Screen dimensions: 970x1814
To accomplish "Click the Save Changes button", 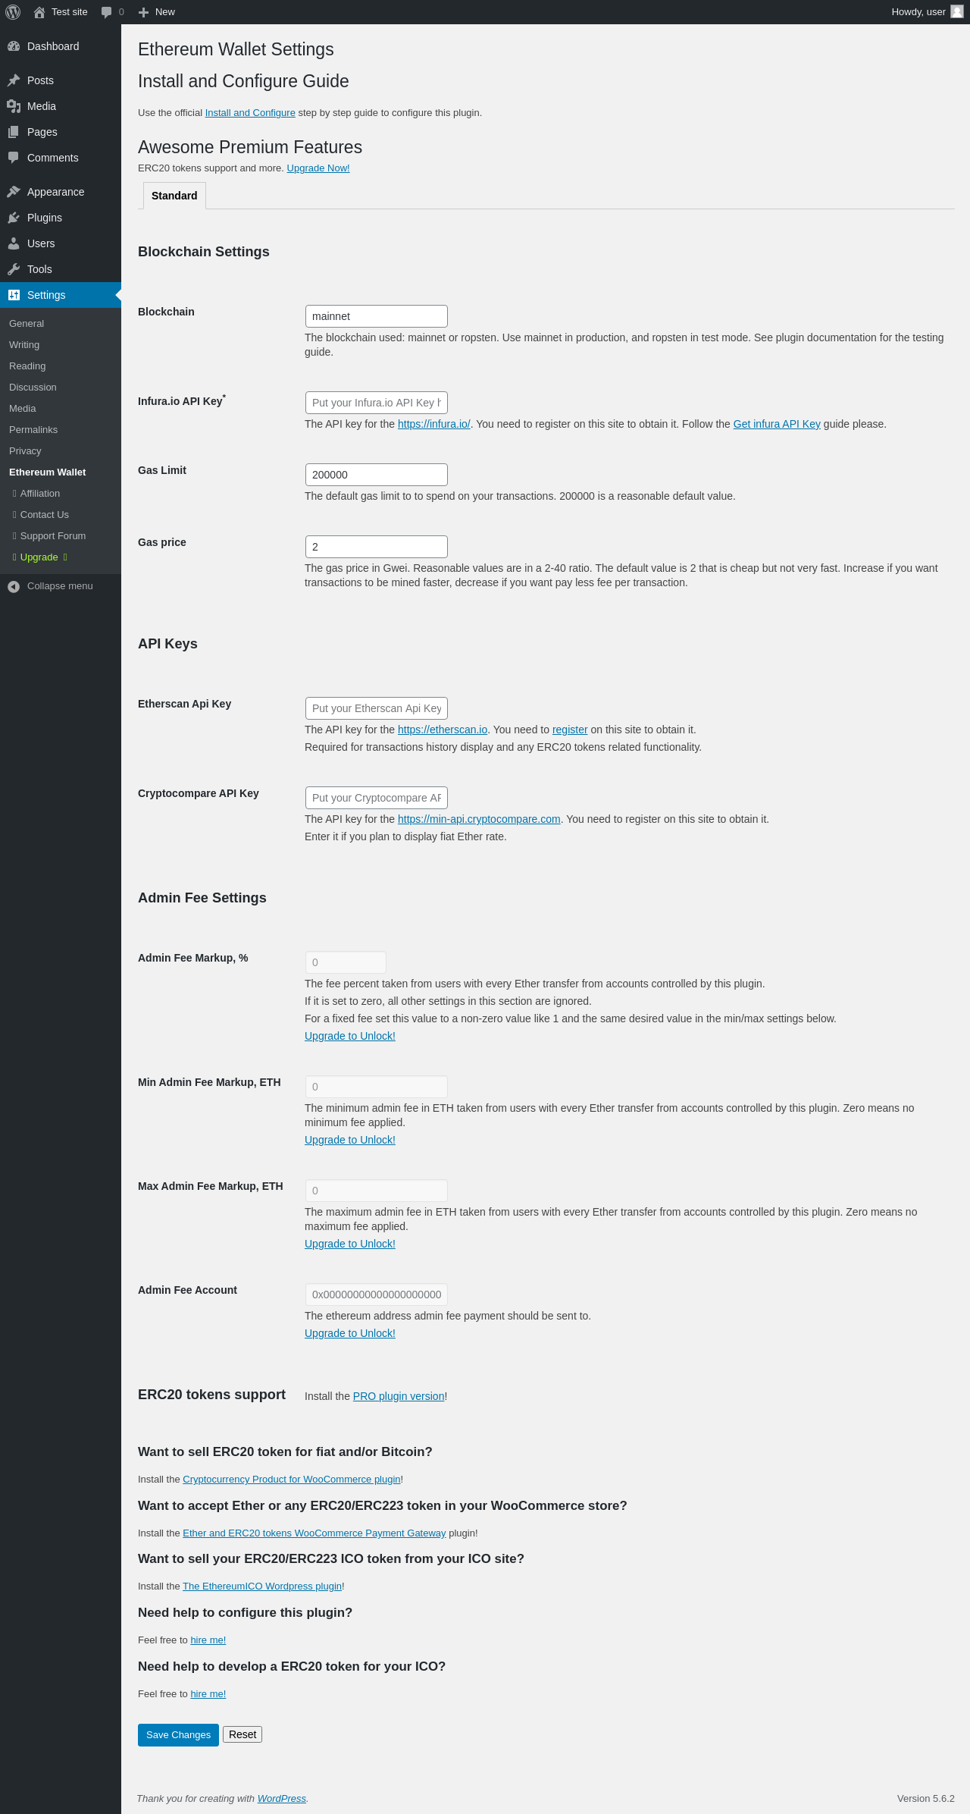I will [x=178, y=1735].
